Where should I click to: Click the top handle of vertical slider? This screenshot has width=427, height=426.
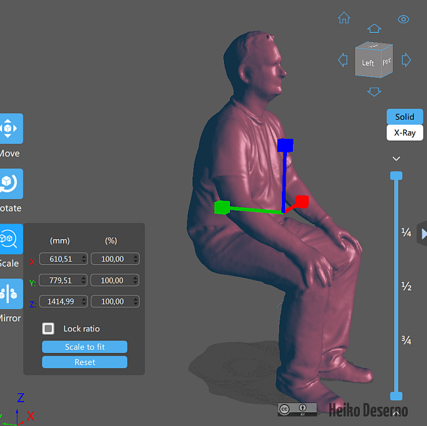396,176
